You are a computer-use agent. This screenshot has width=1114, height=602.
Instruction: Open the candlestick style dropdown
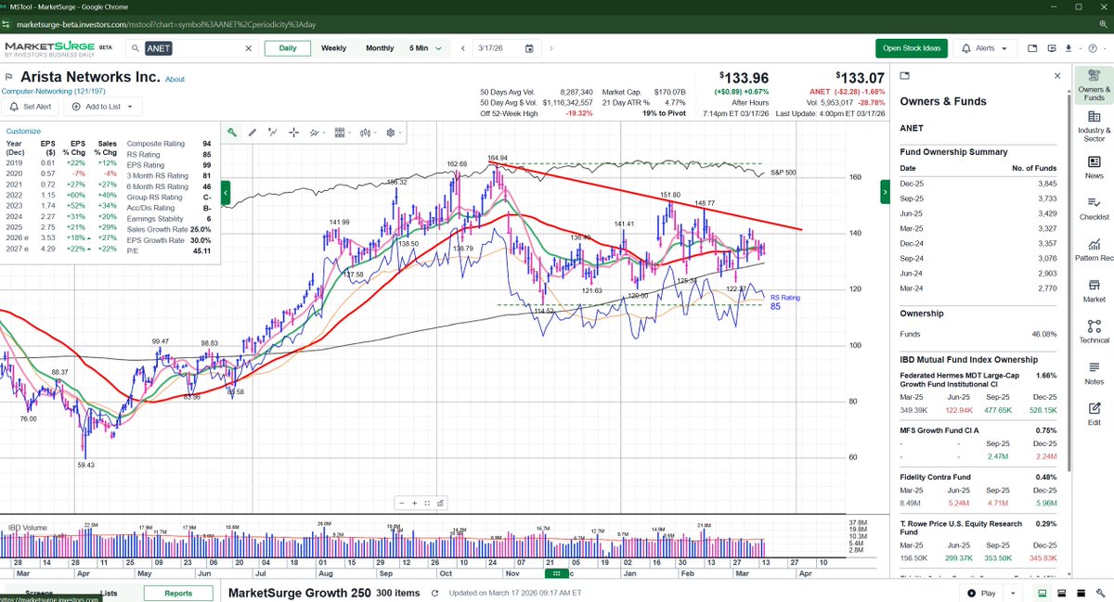369,133
